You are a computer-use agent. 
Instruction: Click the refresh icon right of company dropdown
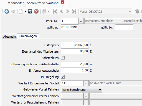click(x=137, y=12)
